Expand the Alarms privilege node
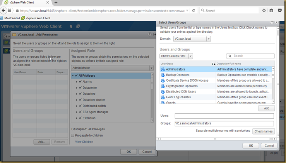Image resolution: width=286 pixels, height=163 pixels. click(77, 82)
